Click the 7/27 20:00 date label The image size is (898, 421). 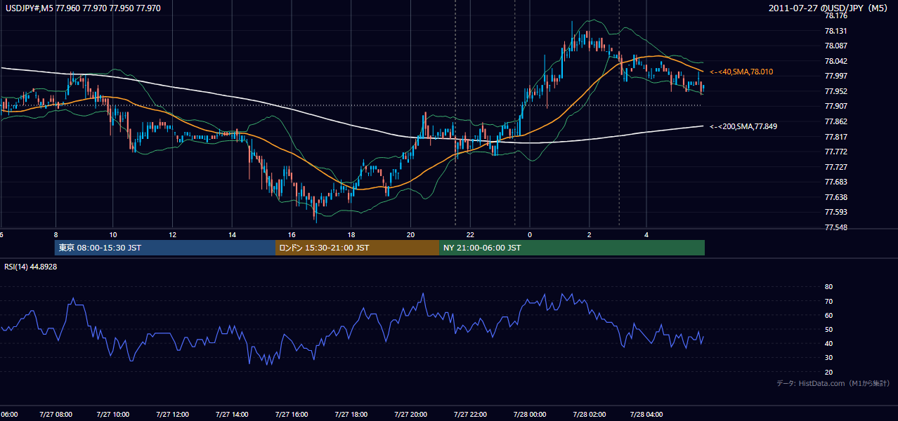point(410,415)
